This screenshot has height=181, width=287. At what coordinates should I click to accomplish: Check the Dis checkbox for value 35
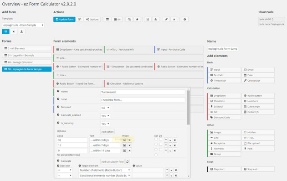coord(160,139)
